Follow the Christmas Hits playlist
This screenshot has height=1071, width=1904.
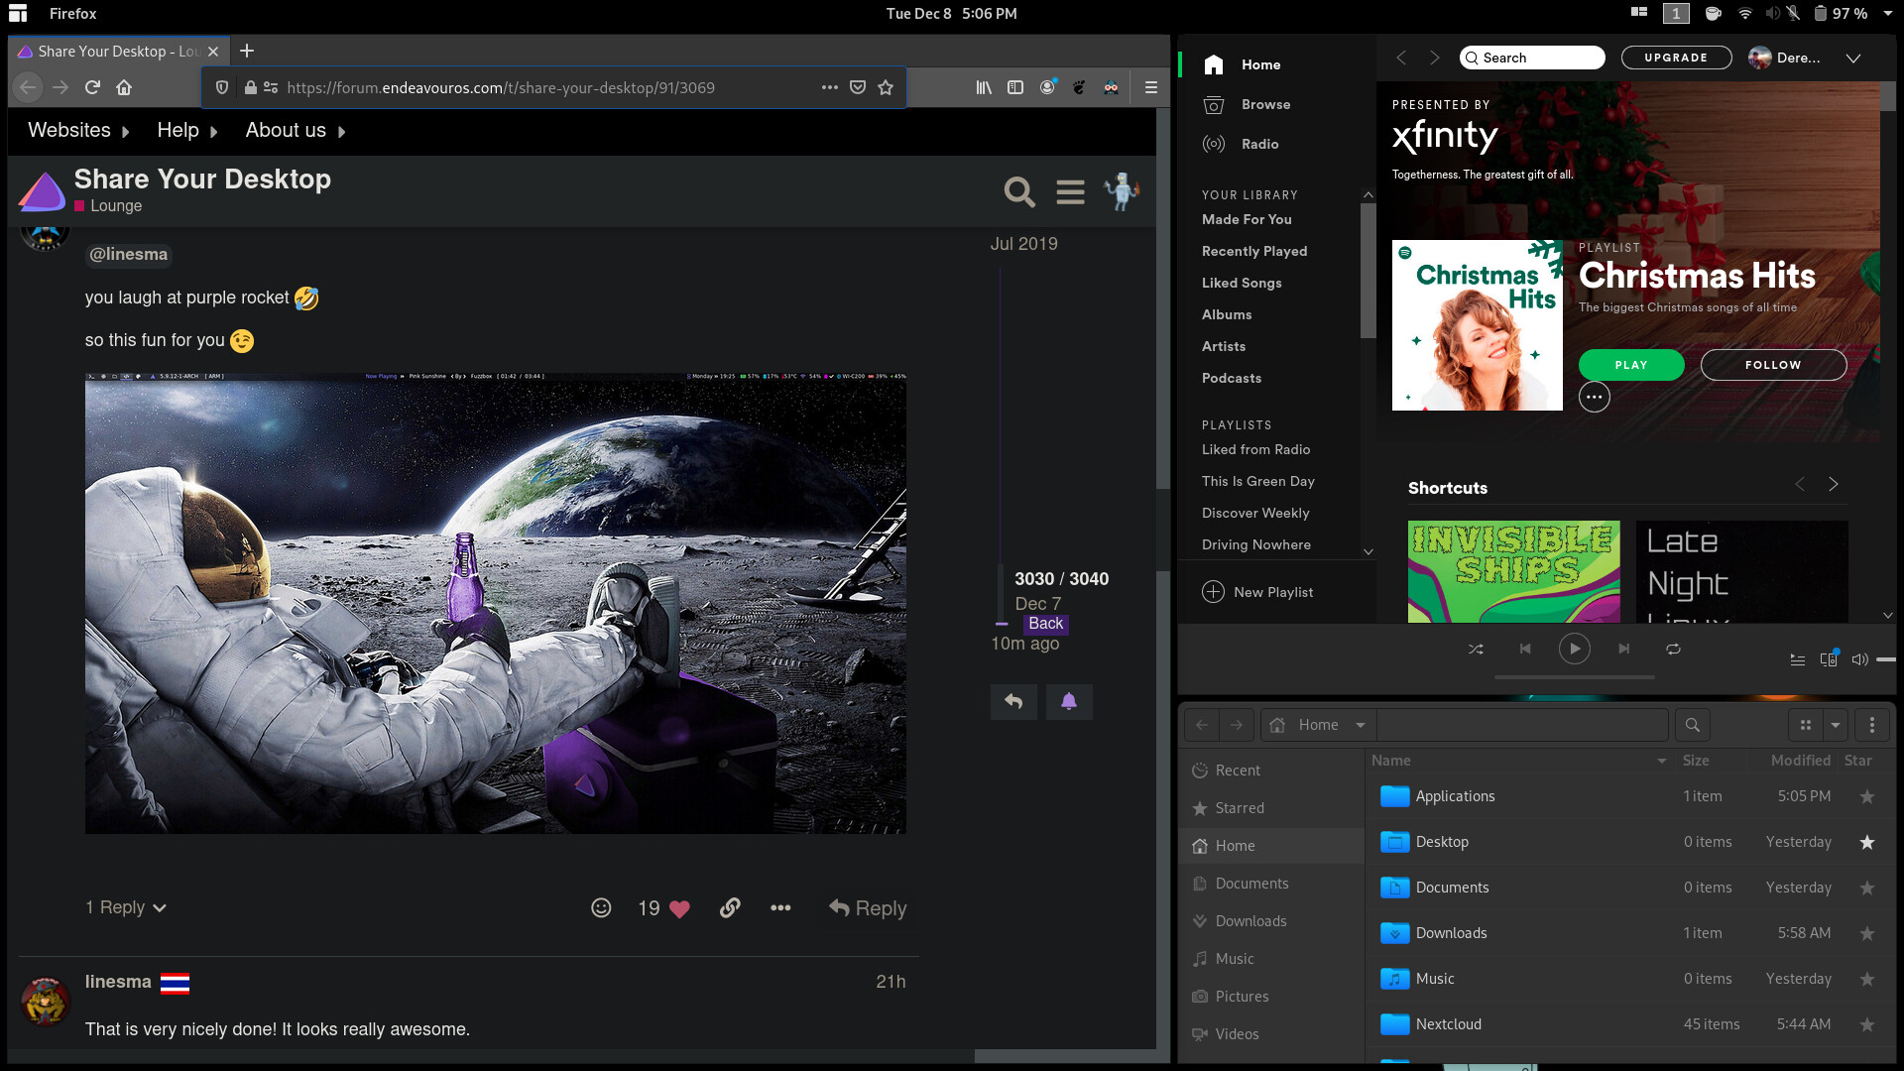pos(1773,364)
